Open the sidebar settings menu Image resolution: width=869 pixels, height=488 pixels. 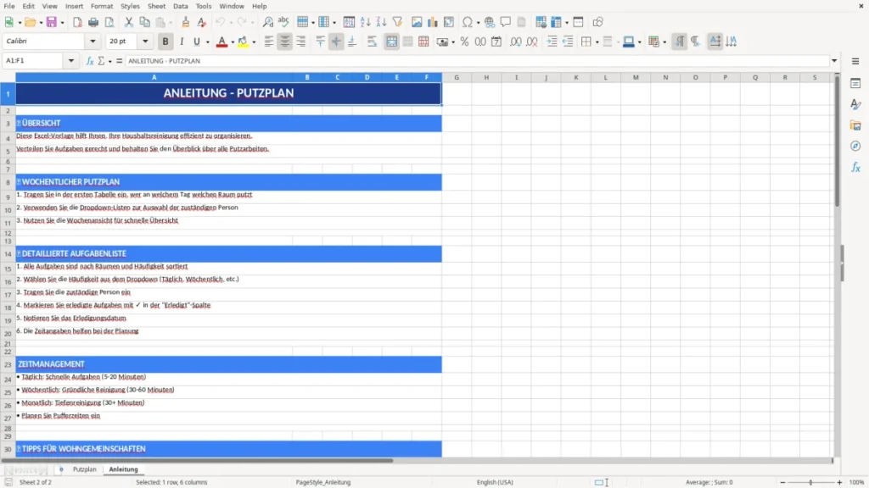(855, 61)
